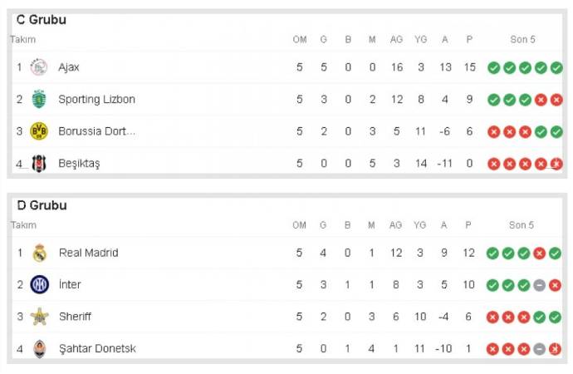Open the Ajax team name link
Image resolution: width=573 pixels, height=374 pixels.
[69, 67]
